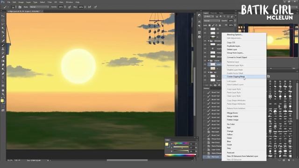Screen dimensions: 299x168
Task: Select the Horizontal Type tool
Action: coord(3,77)
